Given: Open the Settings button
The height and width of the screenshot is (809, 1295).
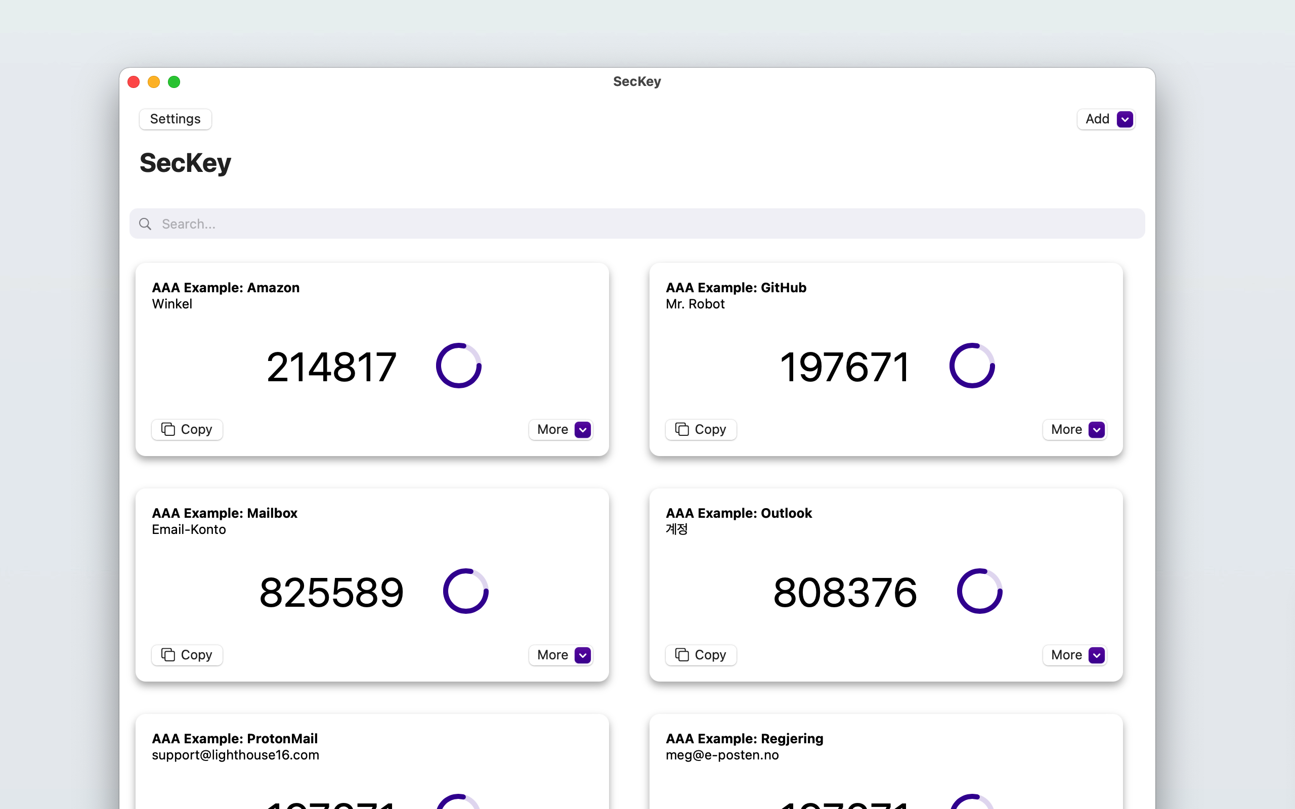Looking at the screenshot, I should (175, 119).
